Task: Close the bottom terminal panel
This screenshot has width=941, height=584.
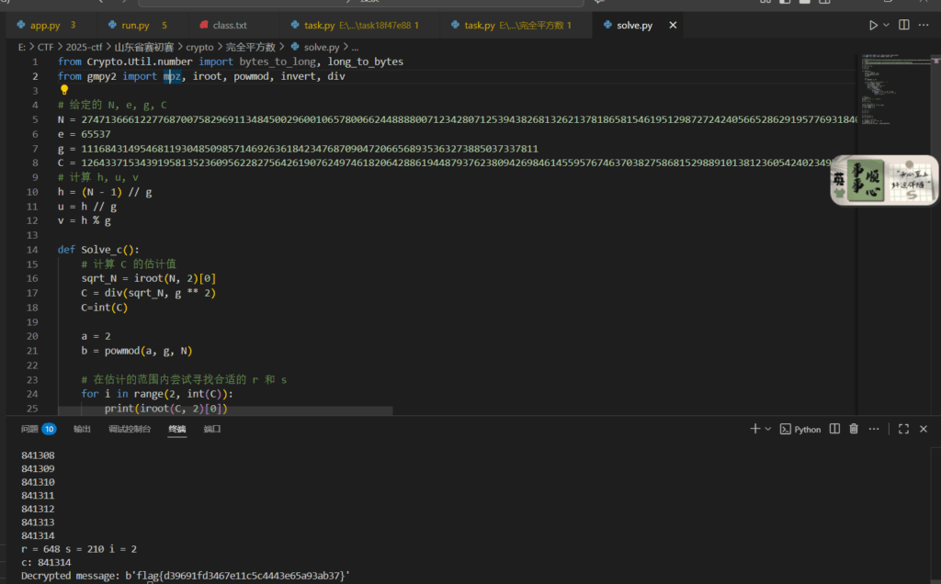Action: click(925, 429)
